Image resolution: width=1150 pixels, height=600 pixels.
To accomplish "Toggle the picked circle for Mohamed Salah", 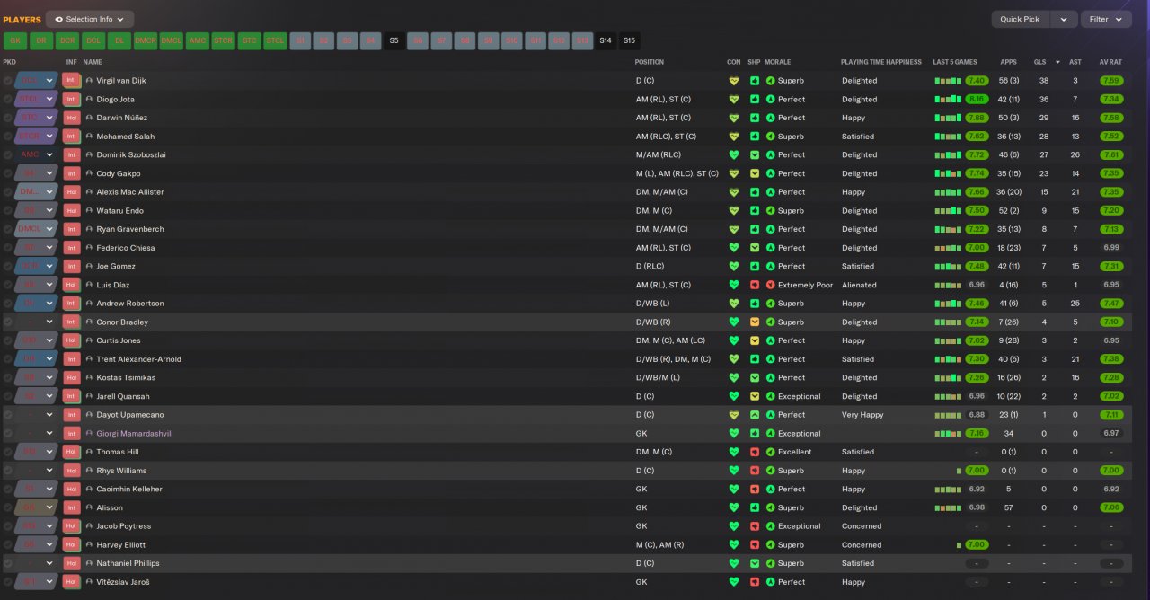I will tap(8, 137).
